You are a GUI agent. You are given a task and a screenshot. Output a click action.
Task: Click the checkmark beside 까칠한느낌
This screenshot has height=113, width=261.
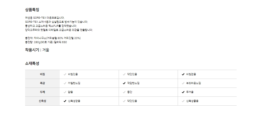[65, 83]
